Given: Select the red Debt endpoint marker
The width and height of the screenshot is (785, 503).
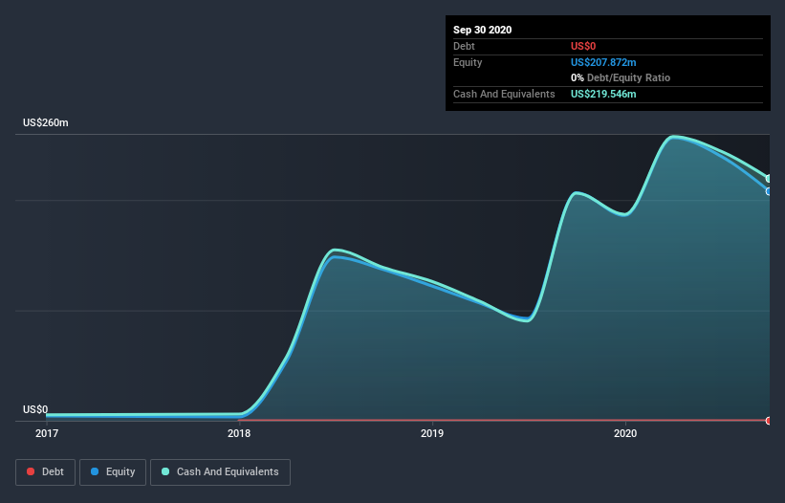Looking at the screenshot, I should 769,421.
